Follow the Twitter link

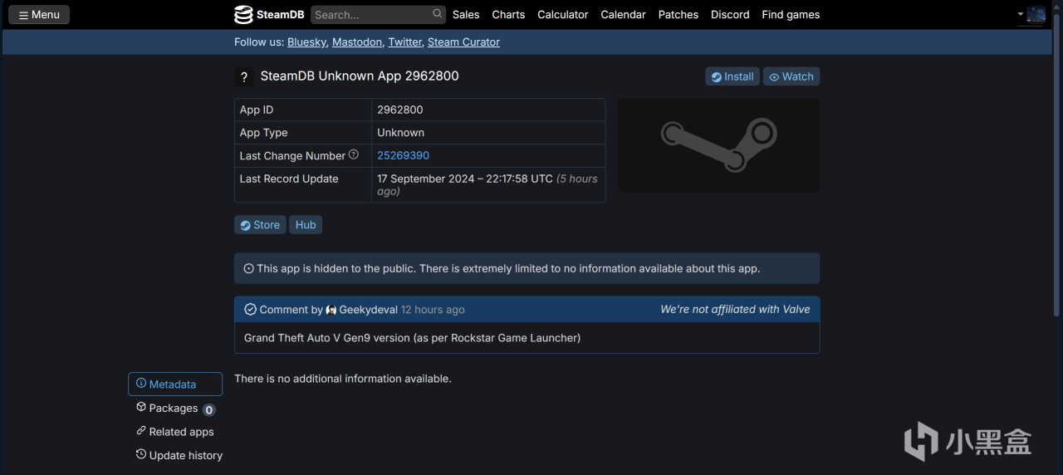[404, 42]
